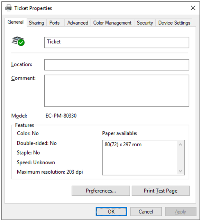Viewport: 202px width, 222px height.
Task: Click inside the Comment text box
Action: click(x=117, y=91)
